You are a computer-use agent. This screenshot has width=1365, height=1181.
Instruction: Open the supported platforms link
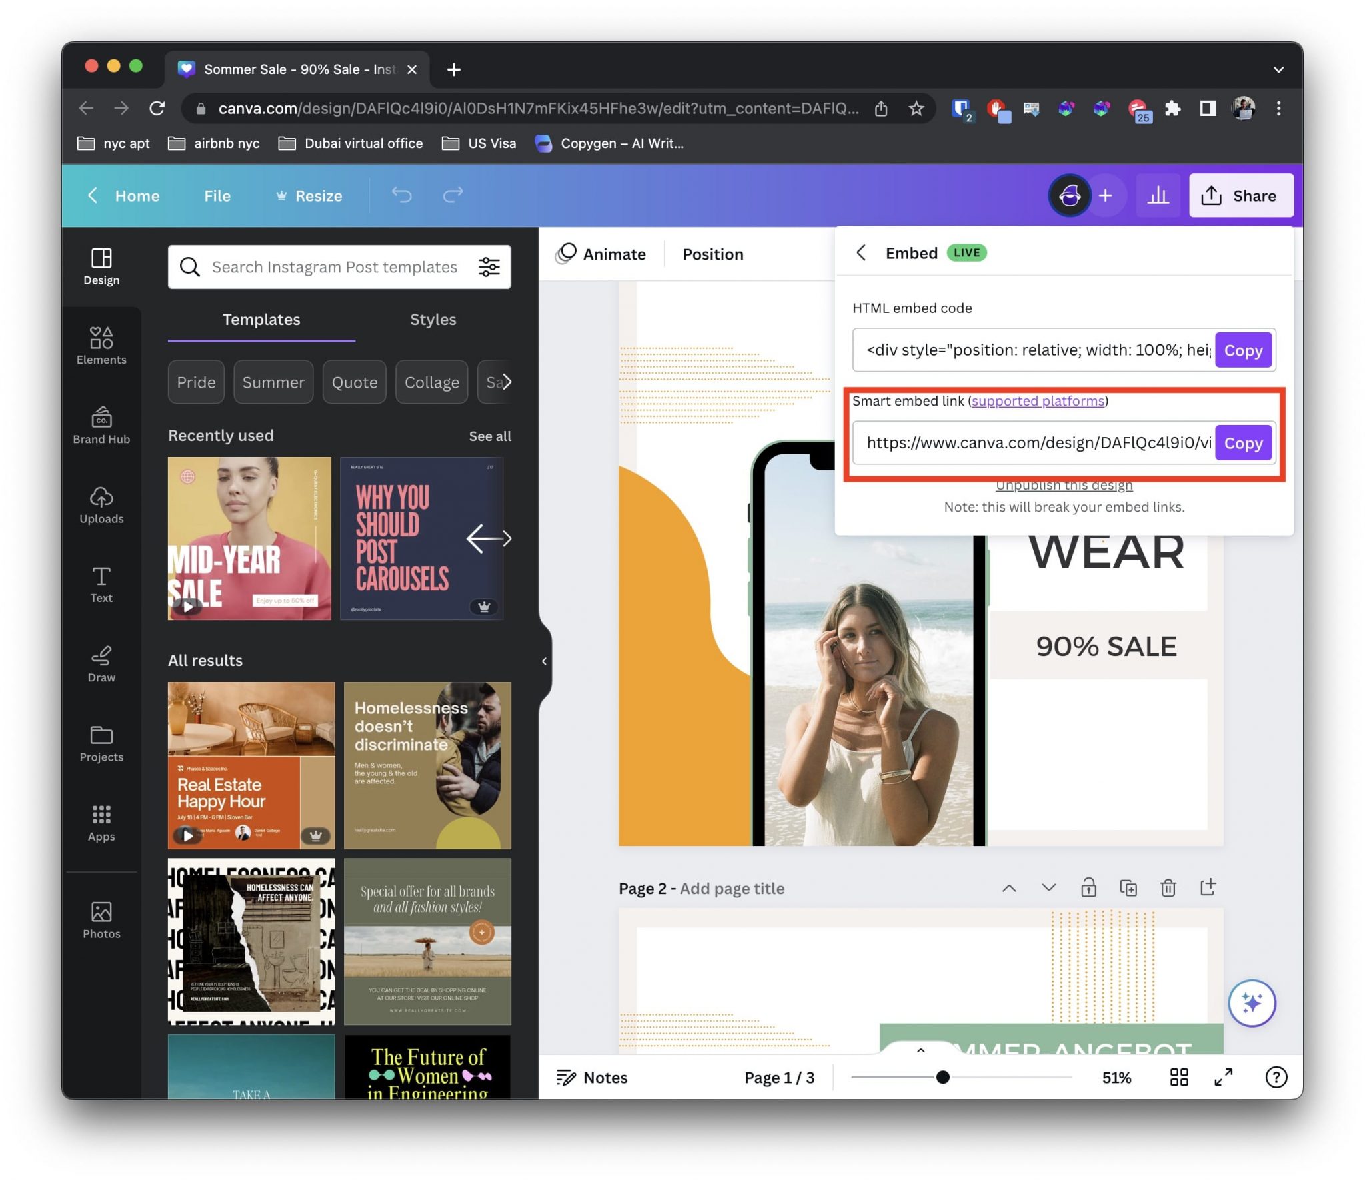1038,401
